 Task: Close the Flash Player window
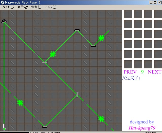point(160,3)
